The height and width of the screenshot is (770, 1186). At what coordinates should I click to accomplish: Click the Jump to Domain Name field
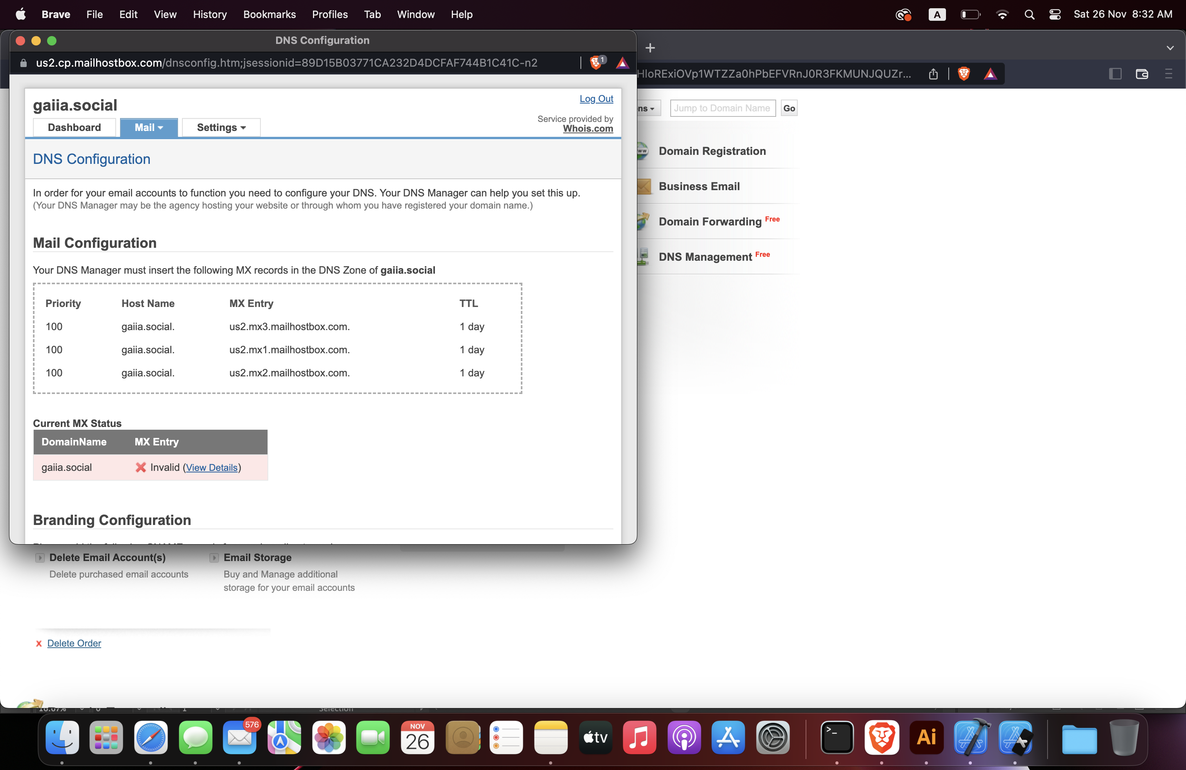pos(722,109)
